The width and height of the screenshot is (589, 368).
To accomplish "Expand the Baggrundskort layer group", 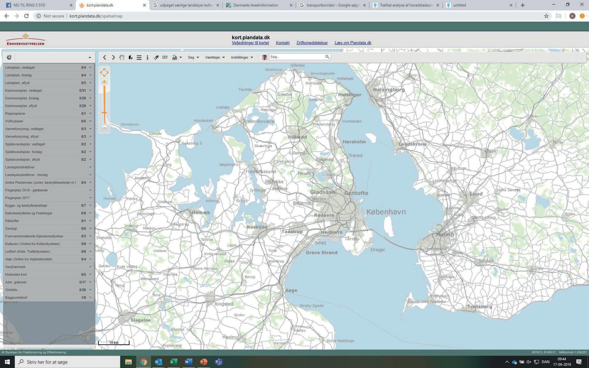I will tap(90, 297).
